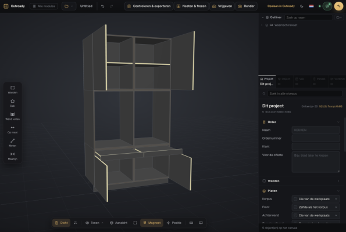
Task: Select G1 Wasmachinekast in the Outliner
Action: click(x=283, y=25)
